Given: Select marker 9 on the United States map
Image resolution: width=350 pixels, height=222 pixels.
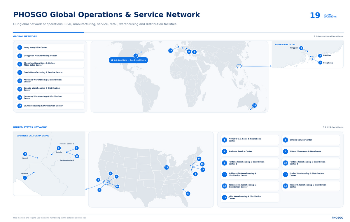Looking at the screenshot, I should 117,176.
